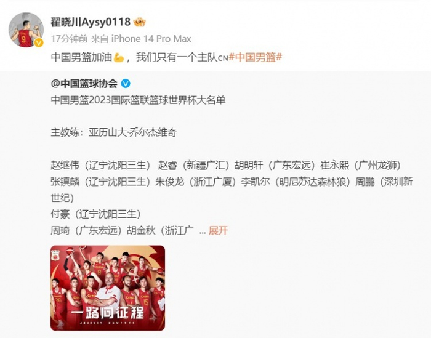Click the 17分钟前 timestamp
431x338 pixels.
point(69,39)
